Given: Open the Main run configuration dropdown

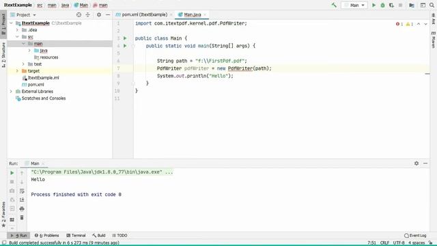Looking at the screenshot, I should [354, 5].
